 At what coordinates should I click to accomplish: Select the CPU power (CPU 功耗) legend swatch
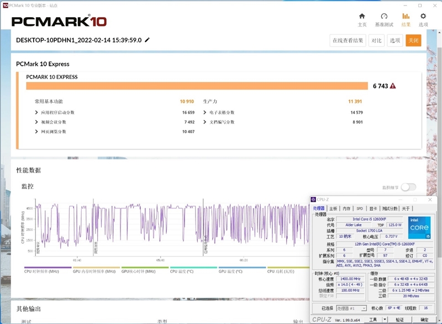(288, 267)
